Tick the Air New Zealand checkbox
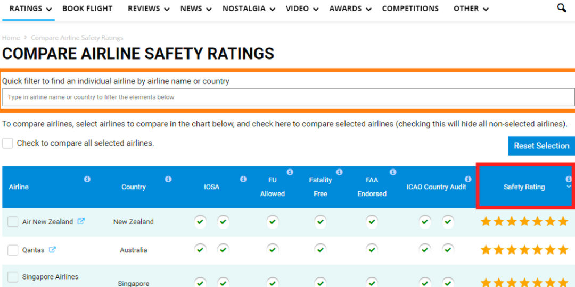The image size is (575, 287). pyautogui.click(x=13, y=222)
